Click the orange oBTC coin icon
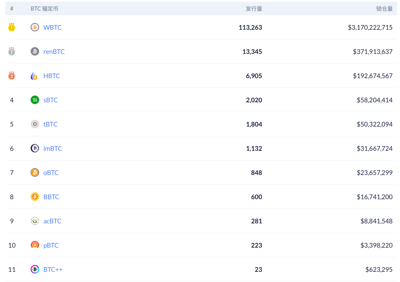 pos(35,172)
